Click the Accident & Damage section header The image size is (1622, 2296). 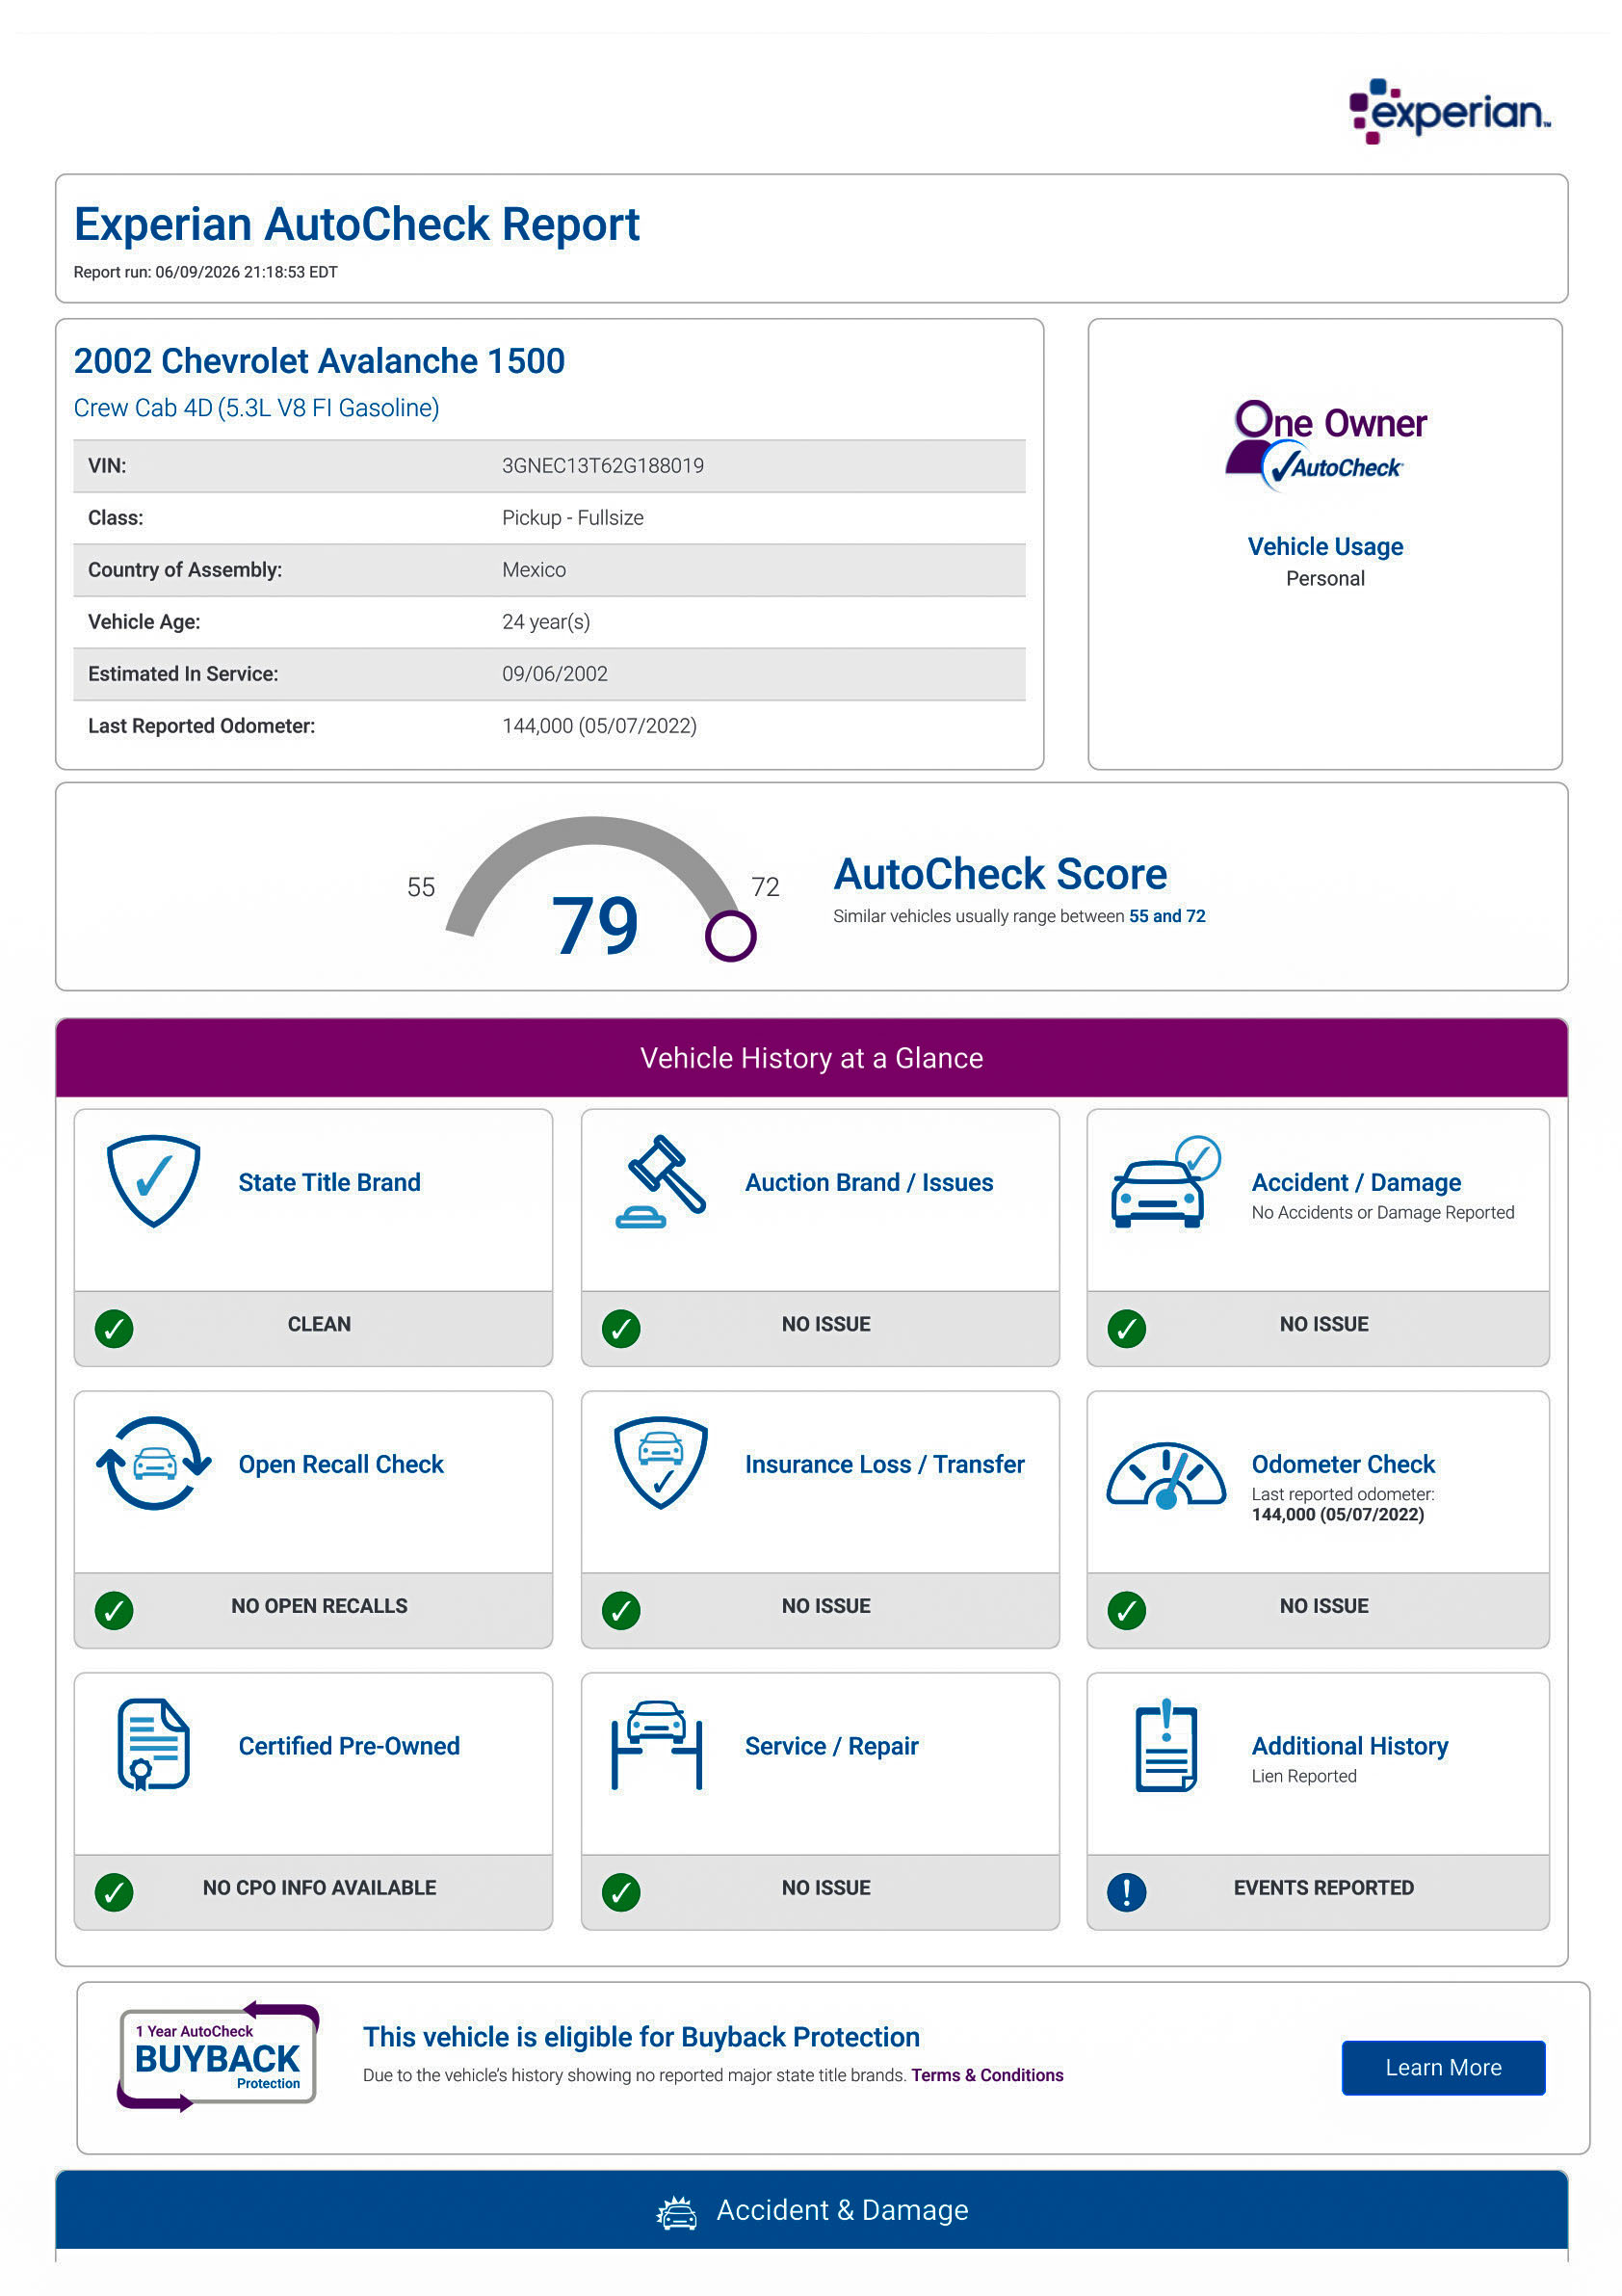pos(812,2211)
